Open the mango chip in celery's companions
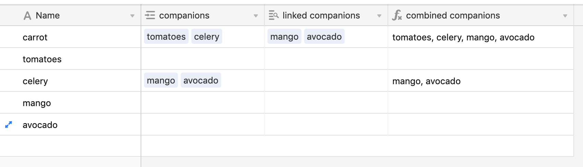 161,80
